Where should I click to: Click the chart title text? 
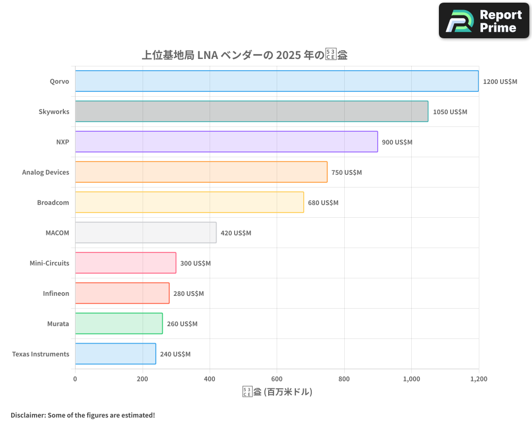pyautogui.click(x=245, y=55)
